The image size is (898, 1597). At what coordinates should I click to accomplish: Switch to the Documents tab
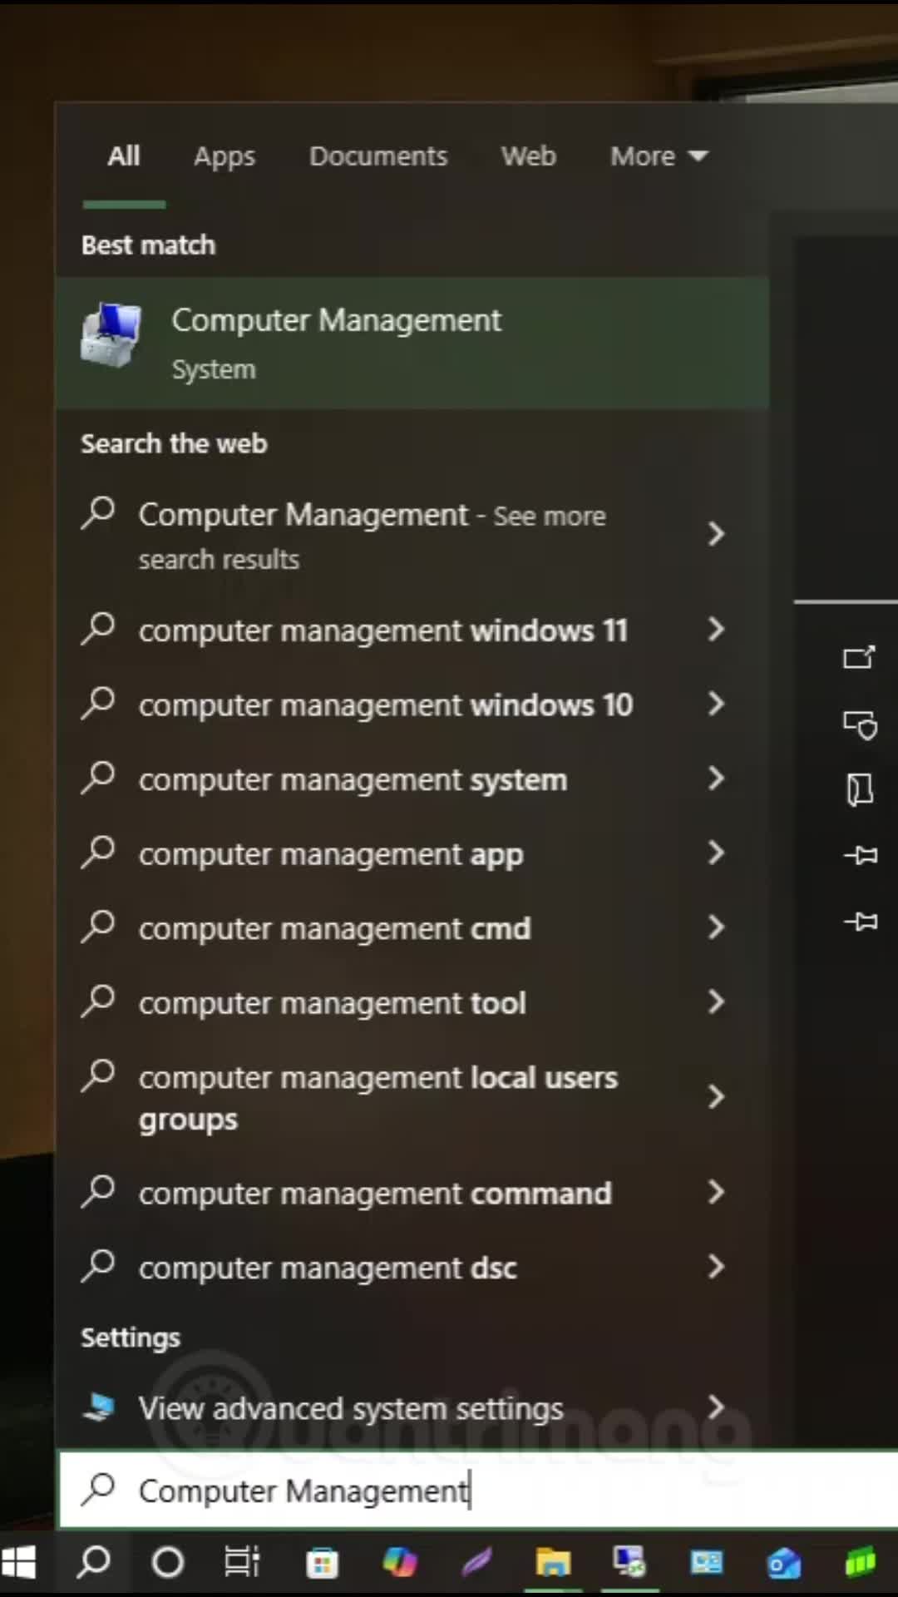[378, 156]
